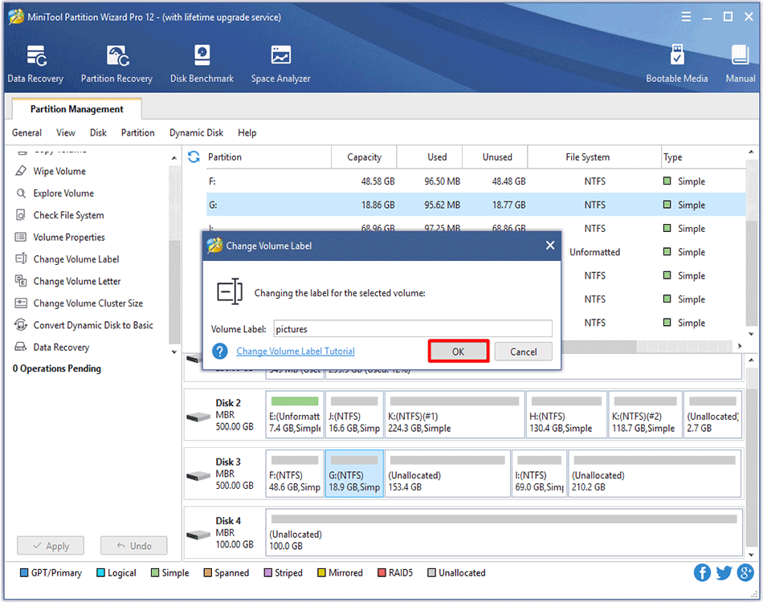Select the F: partition row

pos(476,181)
